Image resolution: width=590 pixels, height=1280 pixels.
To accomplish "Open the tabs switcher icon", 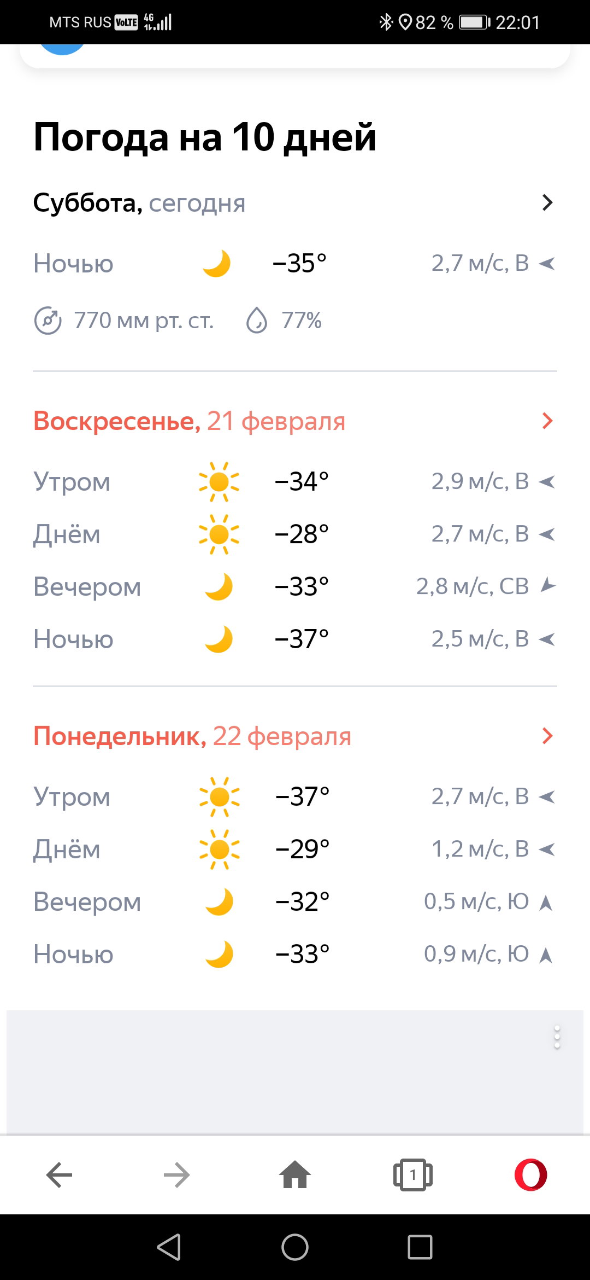I will 413,1174.
